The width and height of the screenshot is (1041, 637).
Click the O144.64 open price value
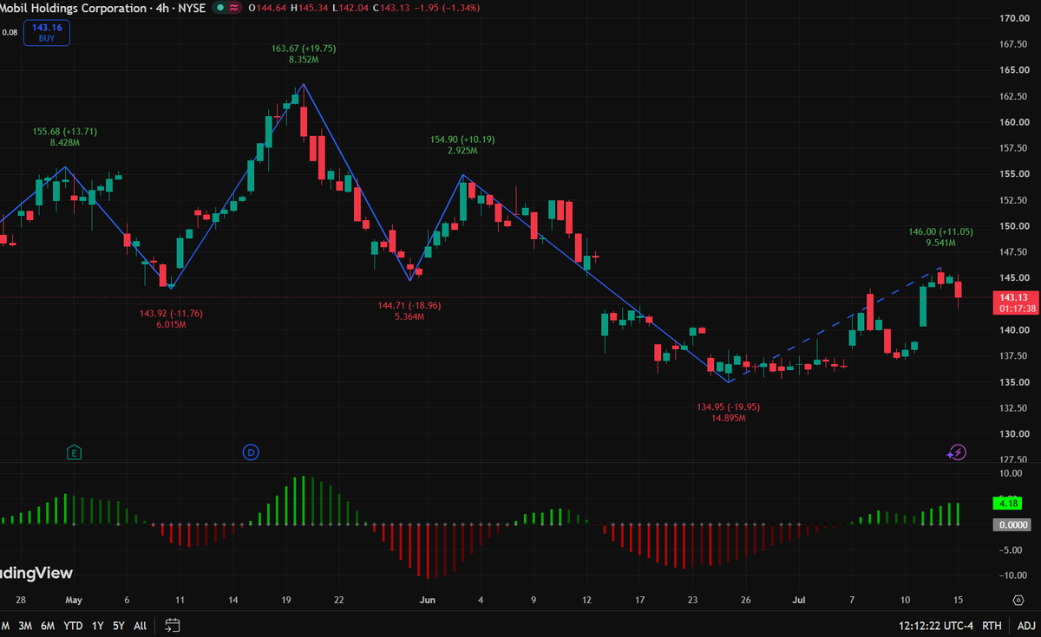click(x=267, y=8)
